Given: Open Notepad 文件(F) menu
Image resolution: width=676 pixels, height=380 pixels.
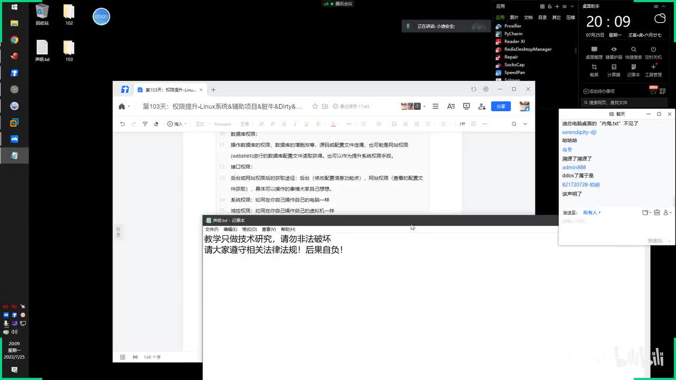Looking at the screenshot, I should [212, 229].
